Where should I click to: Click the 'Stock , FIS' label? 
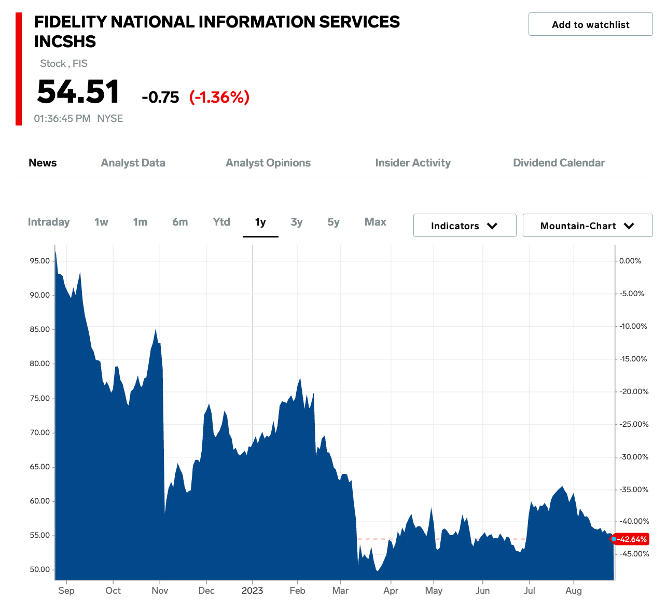coord(64,64)
